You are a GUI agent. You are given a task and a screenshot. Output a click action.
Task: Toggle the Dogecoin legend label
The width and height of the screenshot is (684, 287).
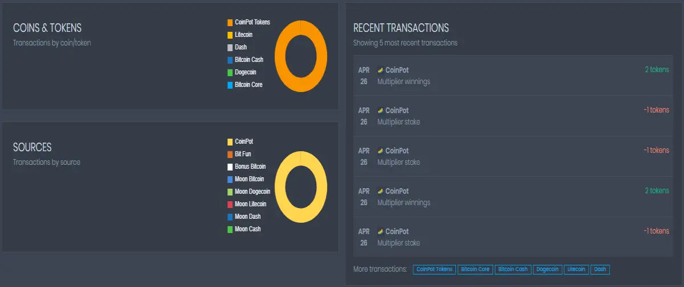(246, 72)
